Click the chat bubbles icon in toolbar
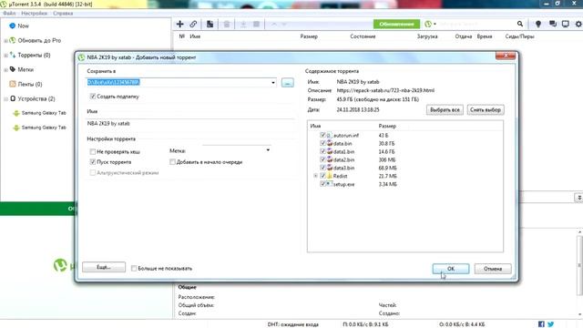Viewport: 583px width, 328px height. (553, 24)
